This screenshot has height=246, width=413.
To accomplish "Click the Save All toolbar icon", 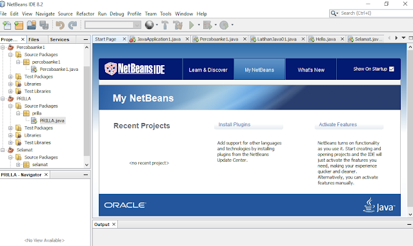I will click(44, 25).
